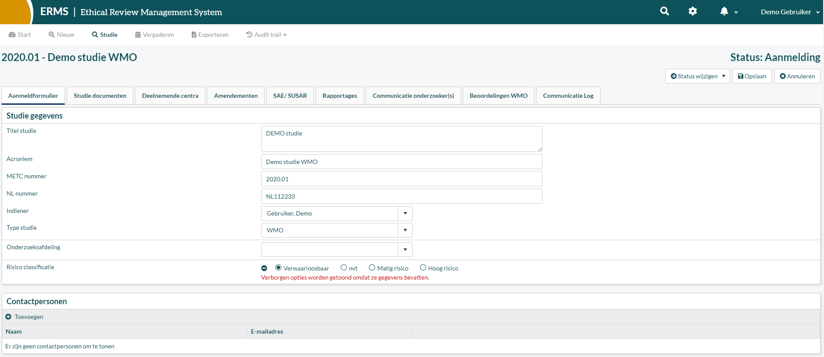Click the 'Contactpersonen' section heading
This screenshot has height=357, width=824.
(37, 301)
